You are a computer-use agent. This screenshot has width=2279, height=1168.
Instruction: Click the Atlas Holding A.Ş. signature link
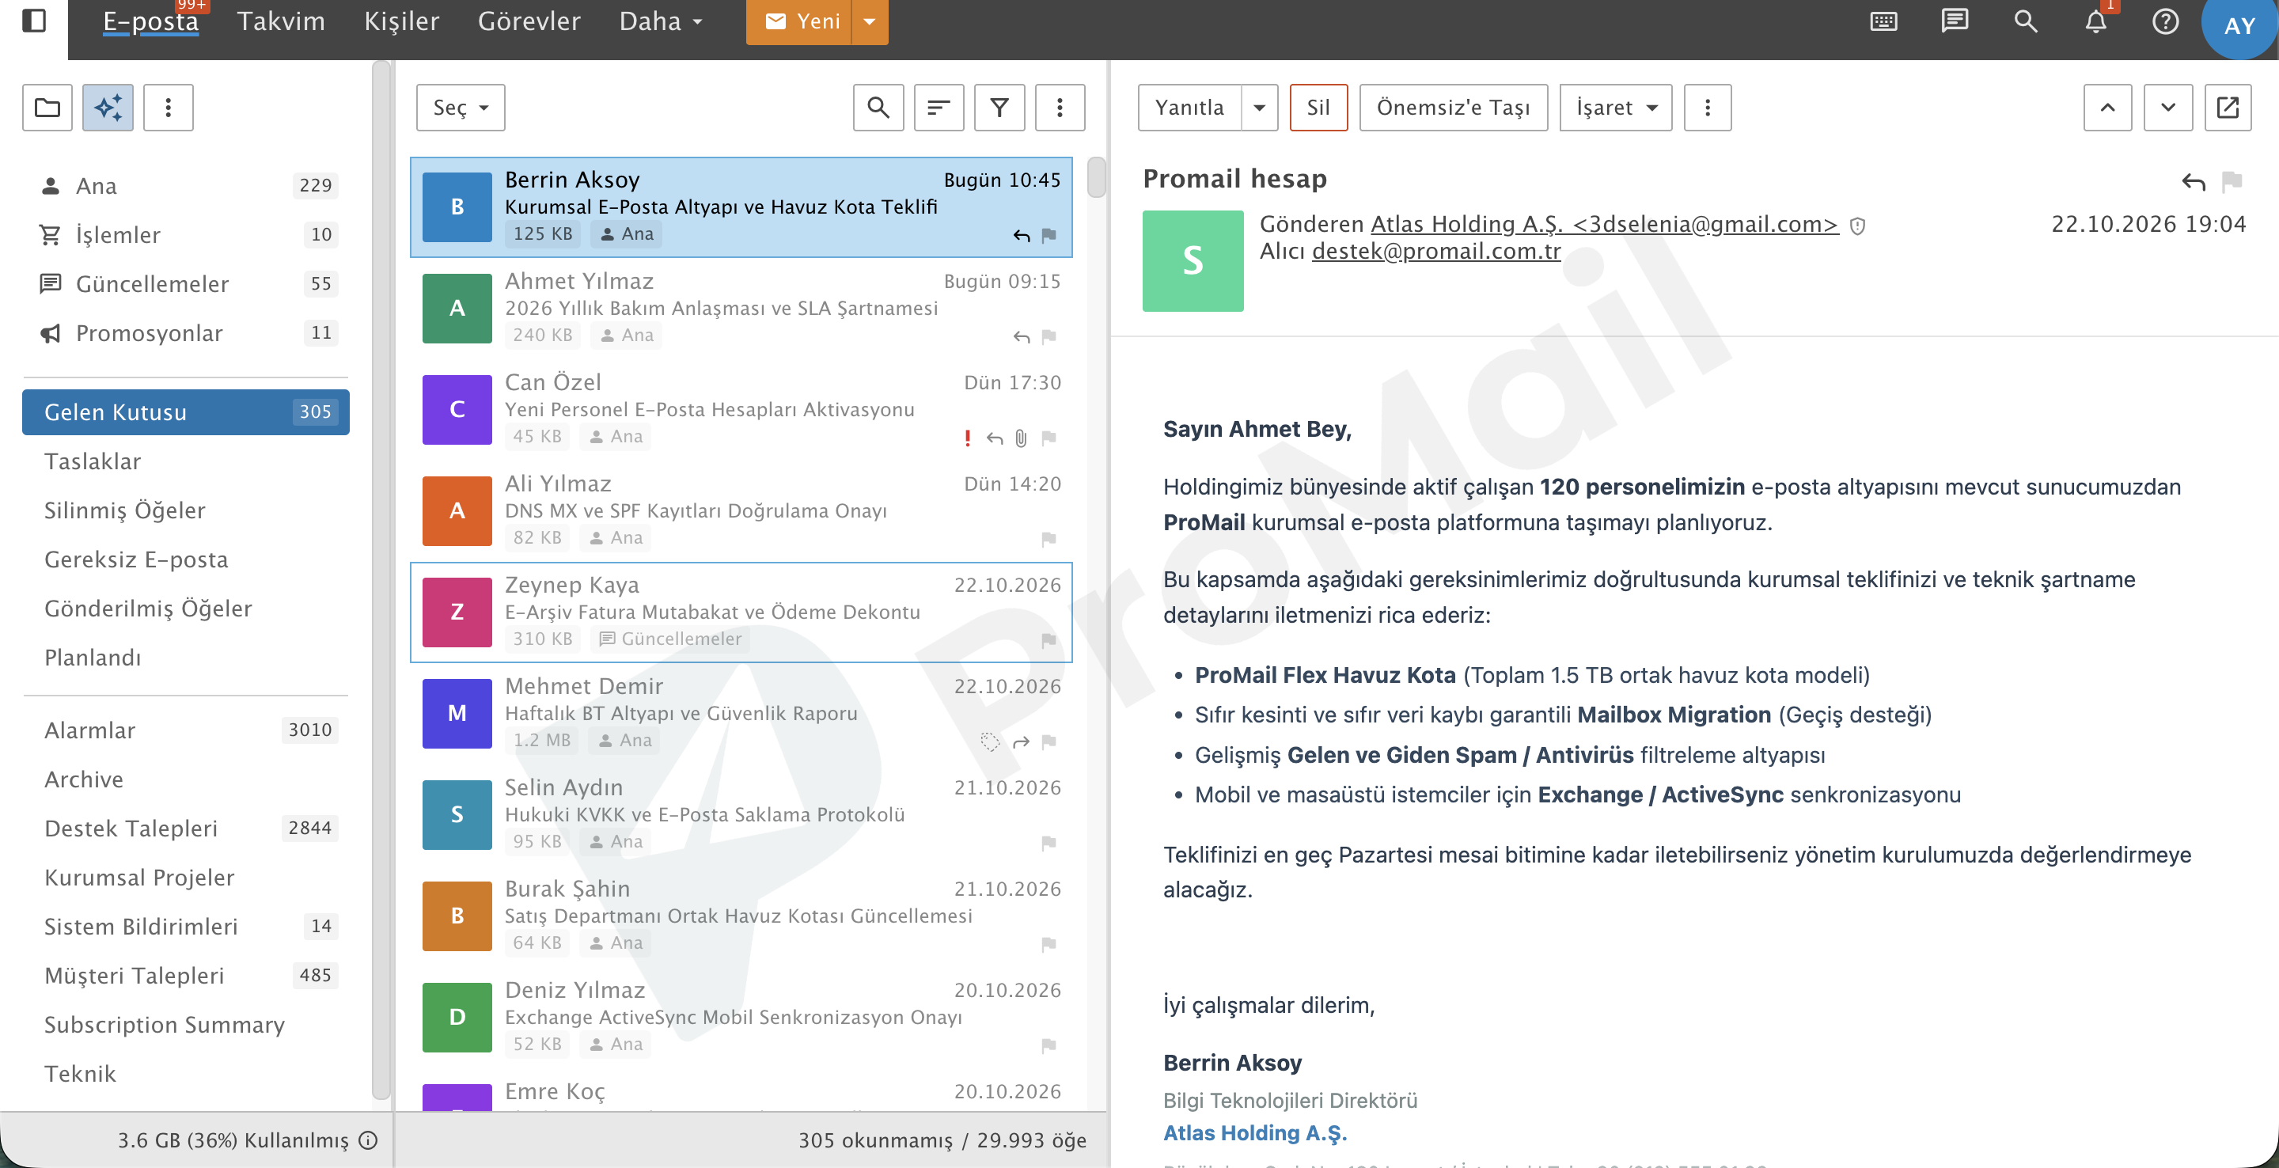(x=1254, y=1132)
